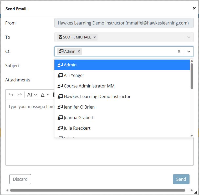The width and height of the screenshot is (199, 195).
Task: Click the redo icon in editor toolbar
Action: coord(19,95)
